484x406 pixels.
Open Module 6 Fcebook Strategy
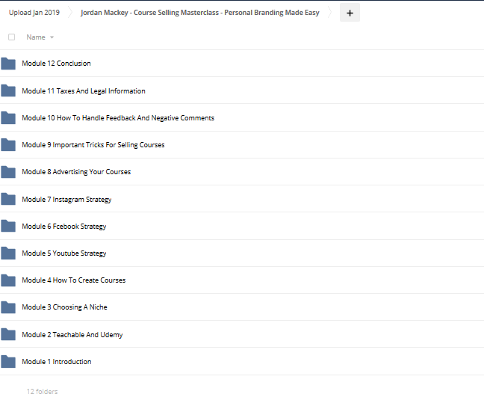tap(64, 227)
